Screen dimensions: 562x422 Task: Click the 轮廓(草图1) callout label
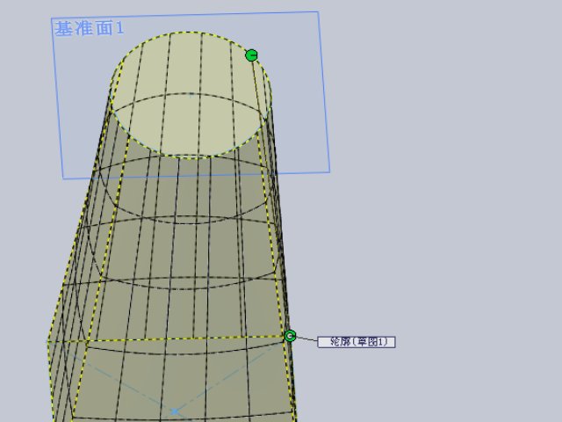[357, 341]
